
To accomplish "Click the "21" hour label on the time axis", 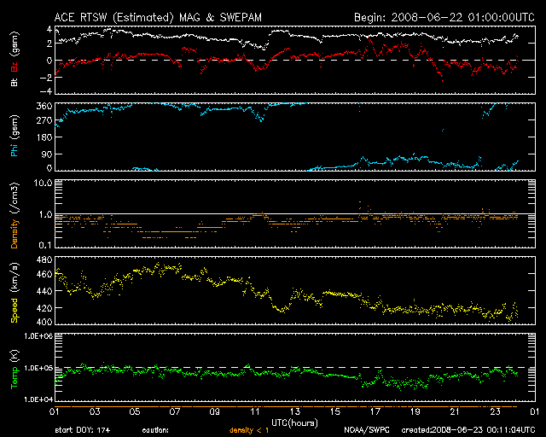I will click(455, 412).
